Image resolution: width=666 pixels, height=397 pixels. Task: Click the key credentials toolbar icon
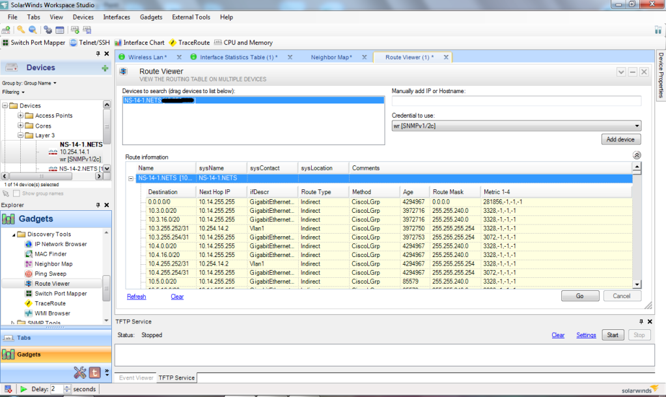pos(21,30)
